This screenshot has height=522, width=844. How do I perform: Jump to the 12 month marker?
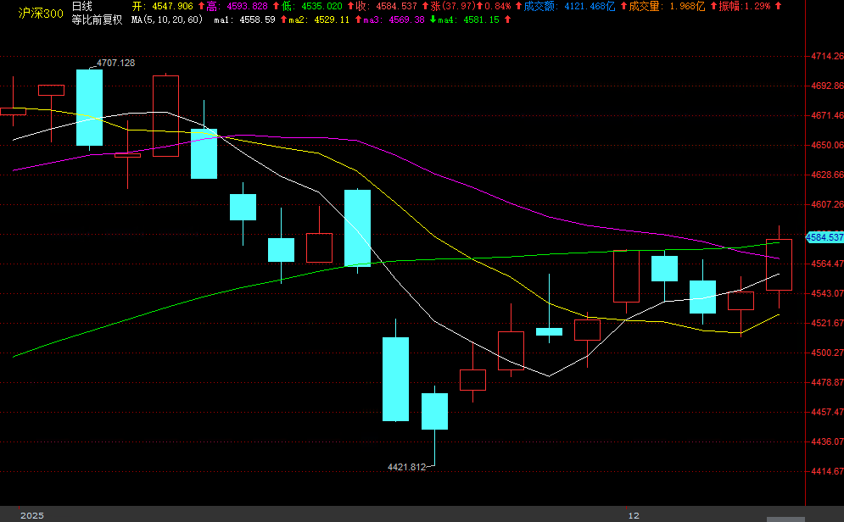(x=634, y=515)
